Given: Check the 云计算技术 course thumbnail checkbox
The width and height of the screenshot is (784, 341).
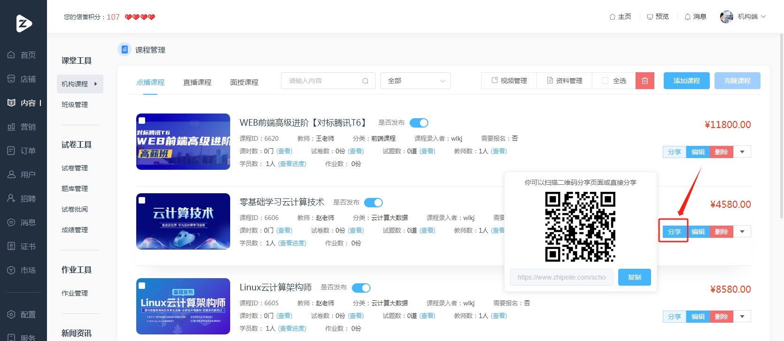Looking at the screenshot, I should click(x=142, y=200).
